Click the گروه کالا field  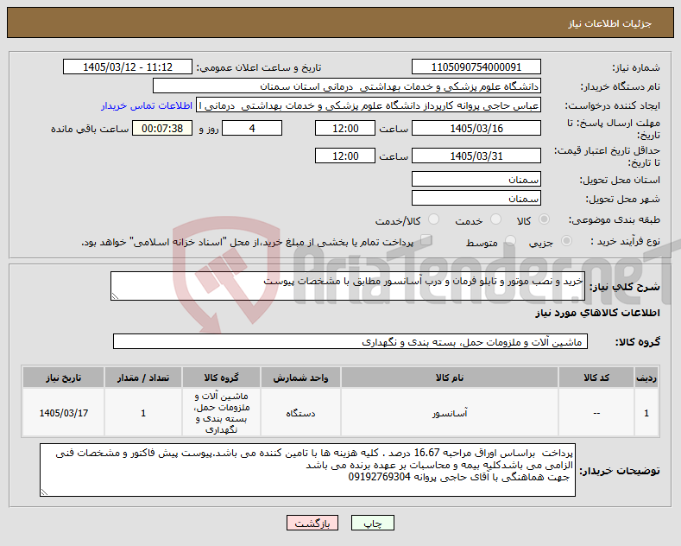point(350,342)
